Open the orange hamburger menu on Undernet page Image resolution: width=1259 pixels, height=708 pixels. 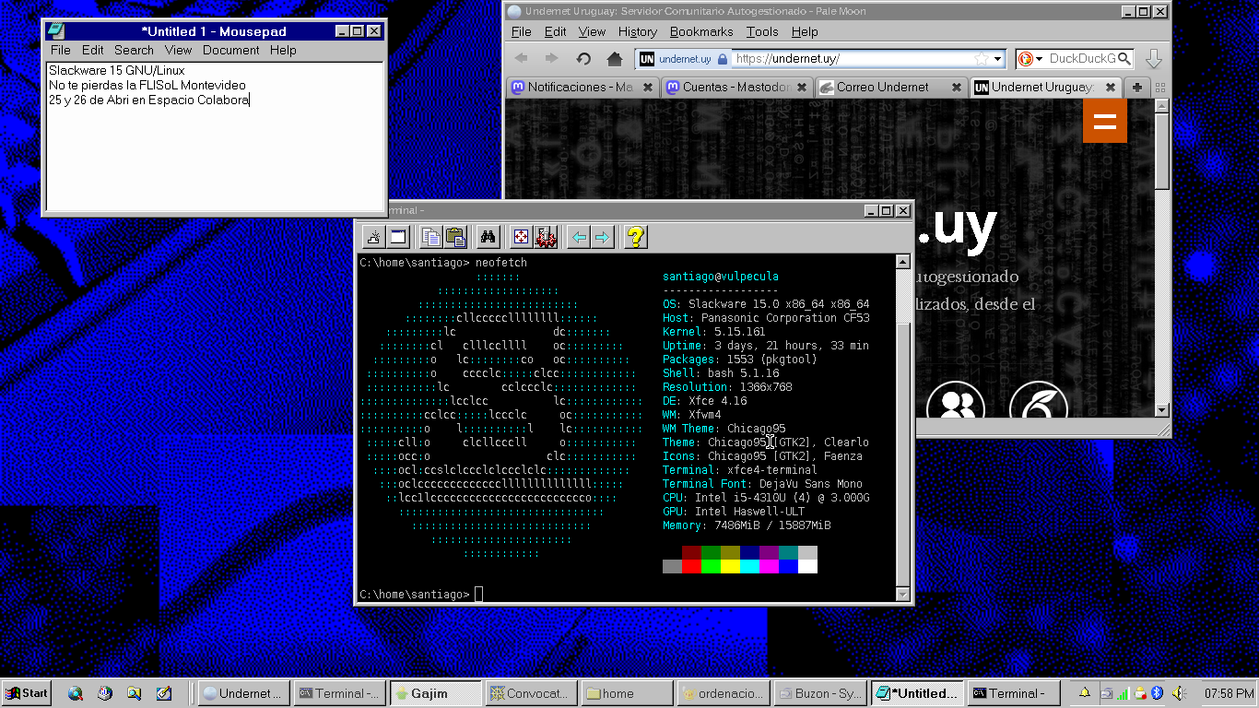(x=1104, y=121)
